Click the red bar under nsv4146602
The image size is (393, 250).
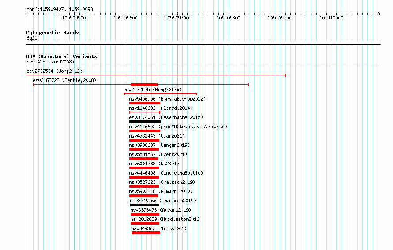(x=145, y=131)
